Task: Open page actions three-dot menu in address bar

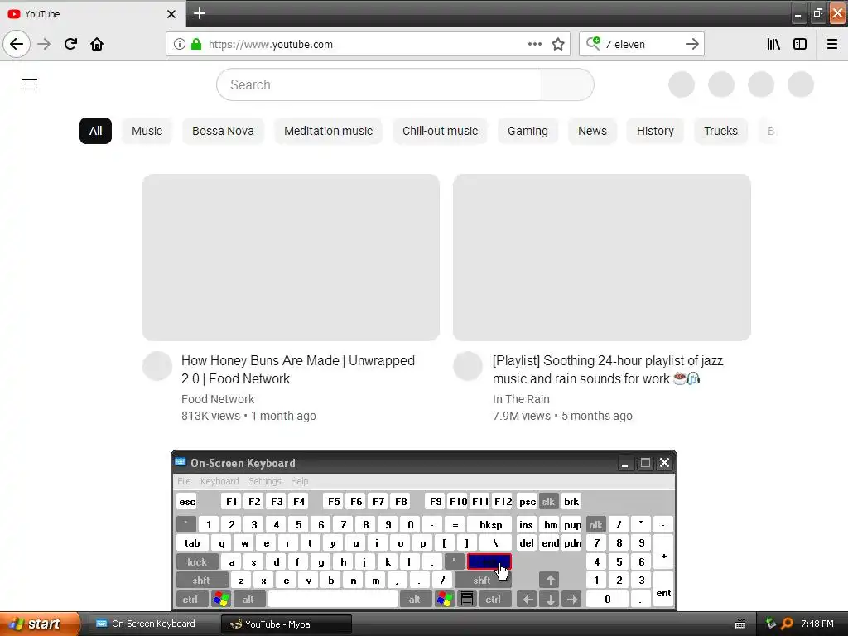Action: tap(535, 44)
